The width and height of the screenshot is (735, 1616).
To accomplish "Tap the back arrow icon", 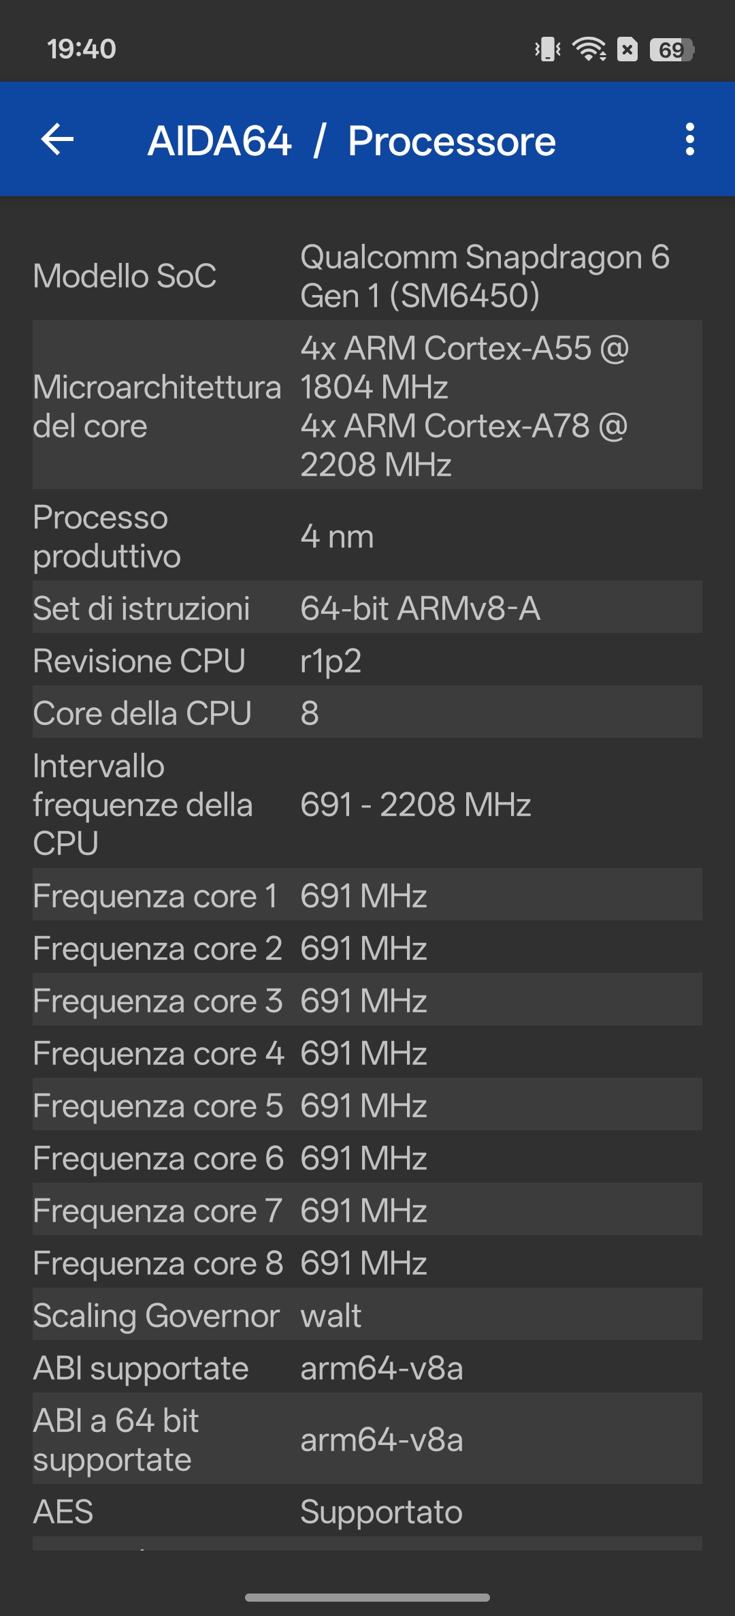I will 58,140.
